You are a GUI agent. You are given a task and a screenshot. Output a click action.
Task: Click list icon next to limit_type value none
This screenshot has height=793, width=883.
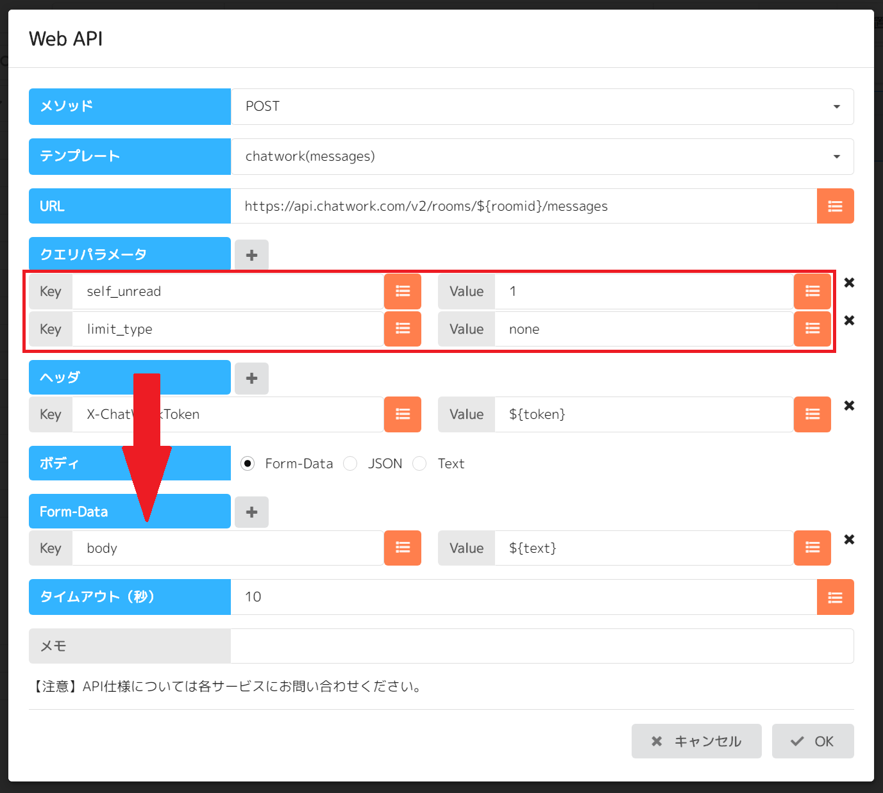(812, 329)
